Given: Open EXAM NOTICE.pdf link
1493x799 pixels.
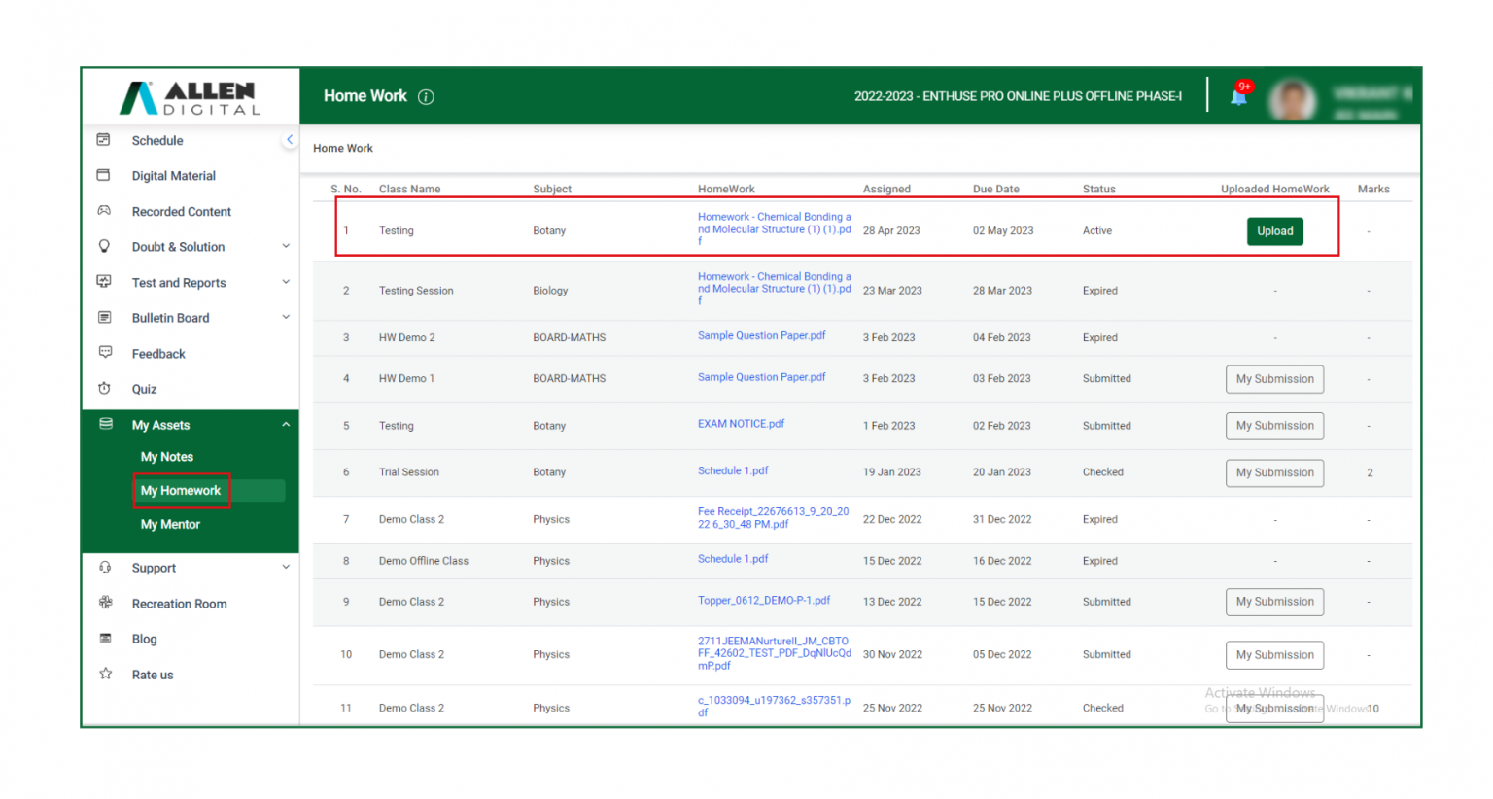Looking at the screenshot, I should (x=741, y=424).
